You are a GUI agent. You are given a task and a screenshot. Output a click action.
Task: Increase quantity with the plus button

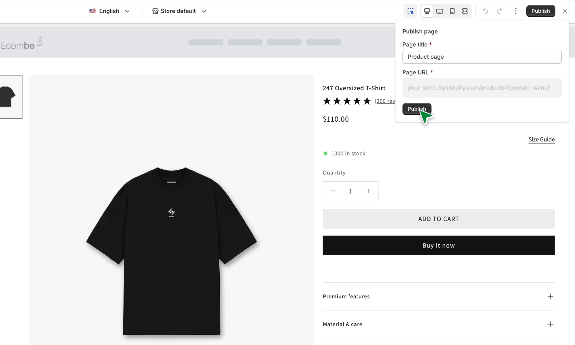coord(368,191)
